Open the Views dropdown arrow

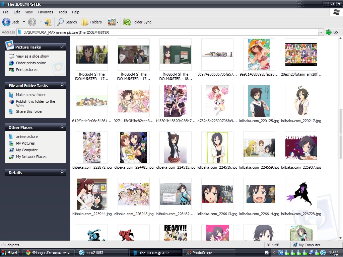click(118, 22)
